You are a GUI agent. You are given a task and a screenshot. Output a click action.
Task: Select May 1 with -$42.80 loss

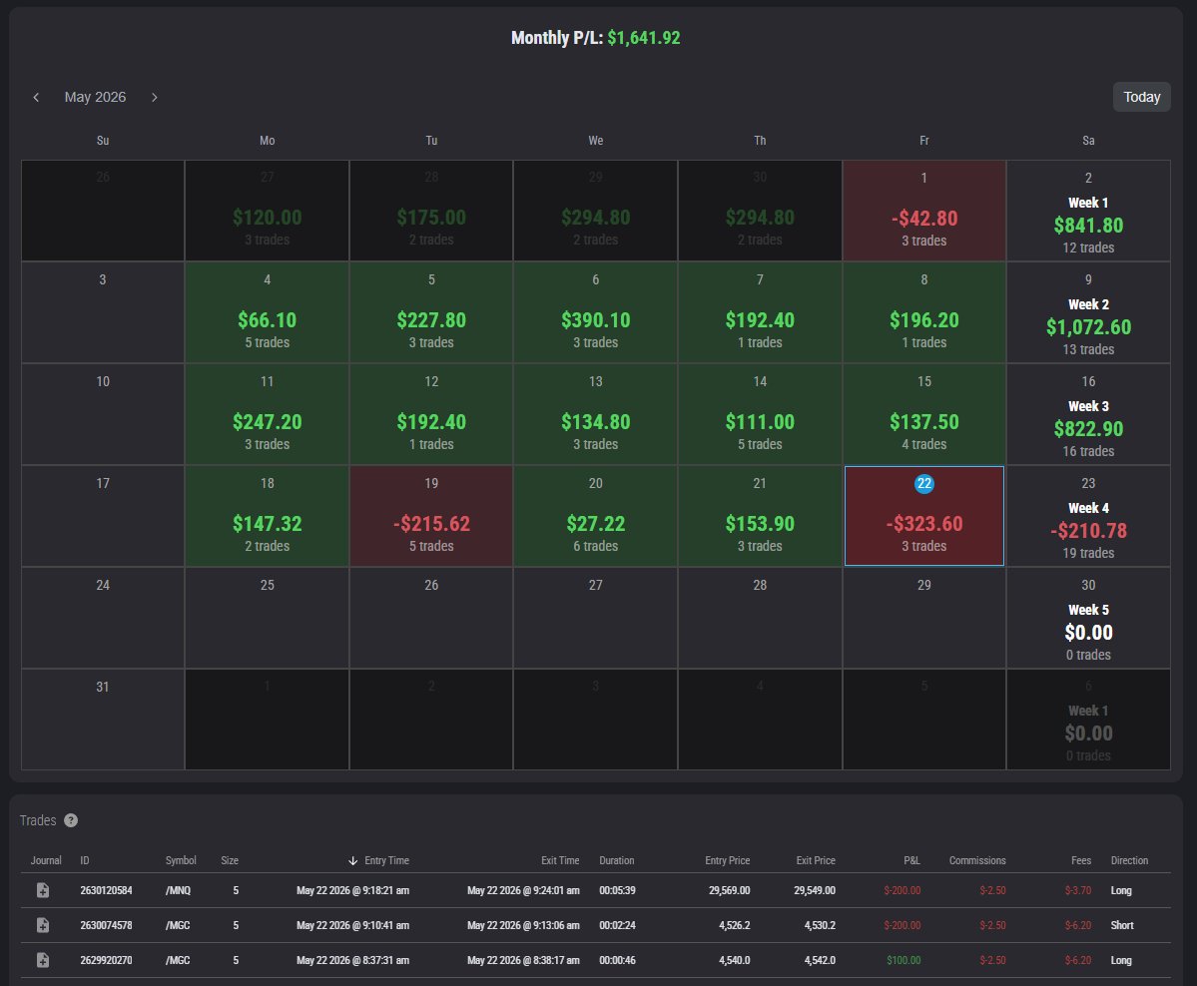pyautogui.click(x=923, y=211)
